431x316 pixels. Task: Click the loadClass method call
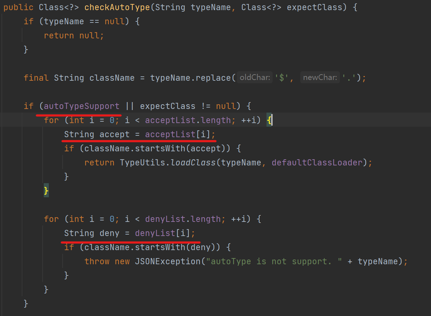coord(193,163)
